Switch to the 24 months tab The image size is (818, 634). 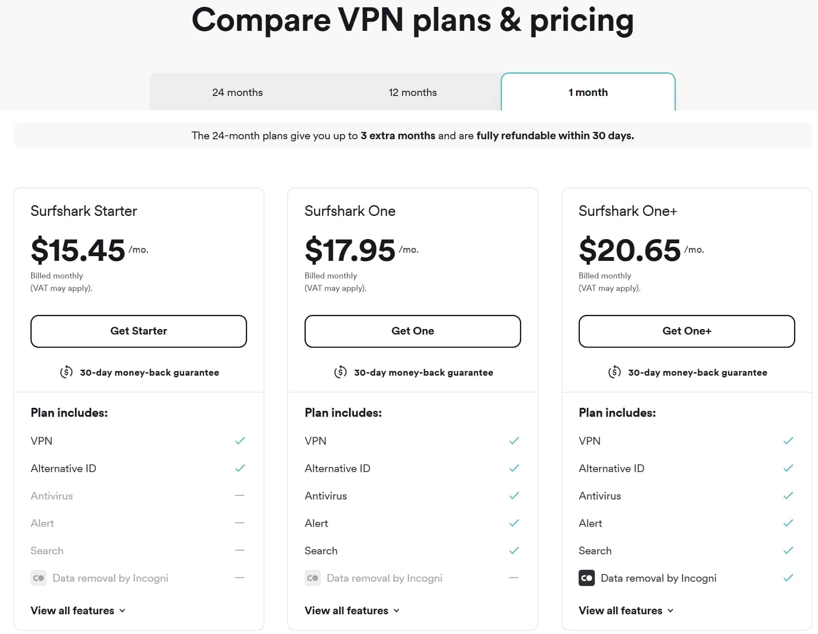[x=237, y=92]
